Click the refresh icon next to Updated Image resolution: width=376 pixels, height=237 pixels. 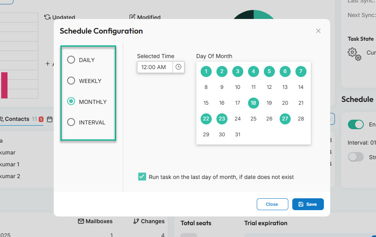48,17
